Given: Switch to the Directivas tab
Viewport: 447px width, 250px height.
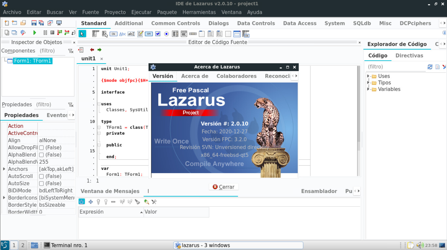Looking at the screenshot, I should 409,56.
